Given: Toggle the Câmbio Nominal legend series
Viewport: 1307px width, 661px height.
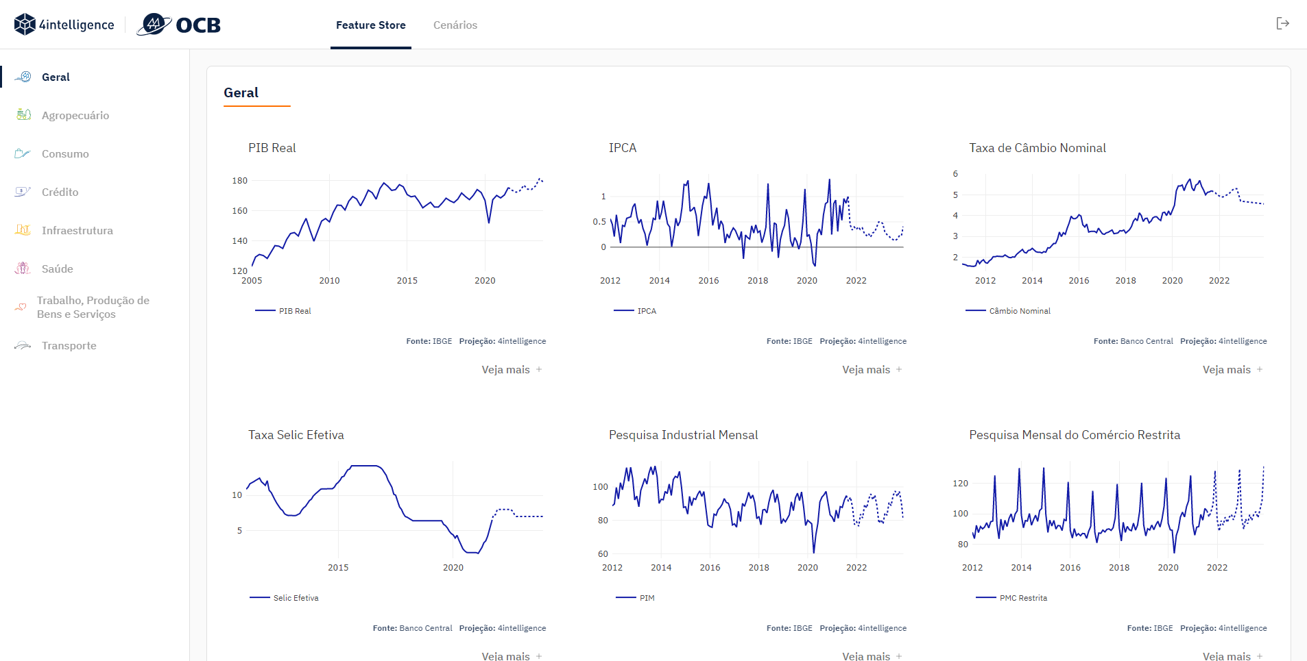Looking at the screenshot, I should click(1008, 311).
